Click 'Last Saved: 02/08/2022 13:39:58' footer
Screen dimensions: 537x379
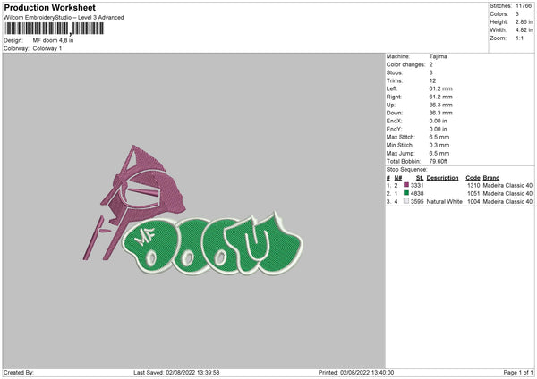[x=176, y=373]
